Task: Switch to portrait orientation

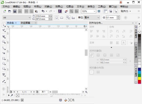Action: [x=57, y=18]
